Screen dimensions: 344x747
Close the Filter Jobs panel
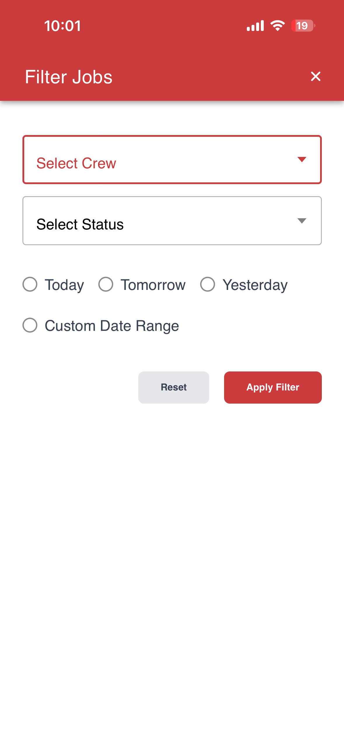coord(315,76)
